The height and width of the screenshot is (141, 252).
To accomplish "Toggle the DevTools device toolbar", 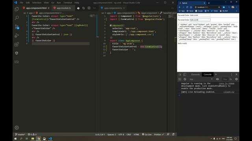I will 185,74.
